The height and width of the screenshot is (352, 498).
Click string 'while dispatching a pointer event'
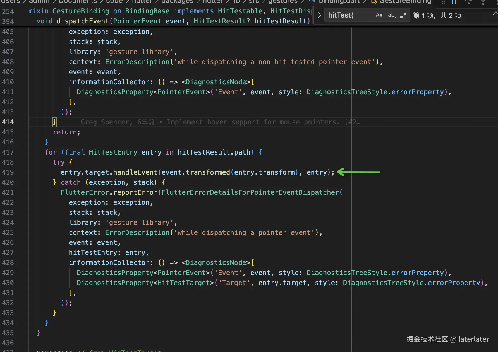(244, 233)
